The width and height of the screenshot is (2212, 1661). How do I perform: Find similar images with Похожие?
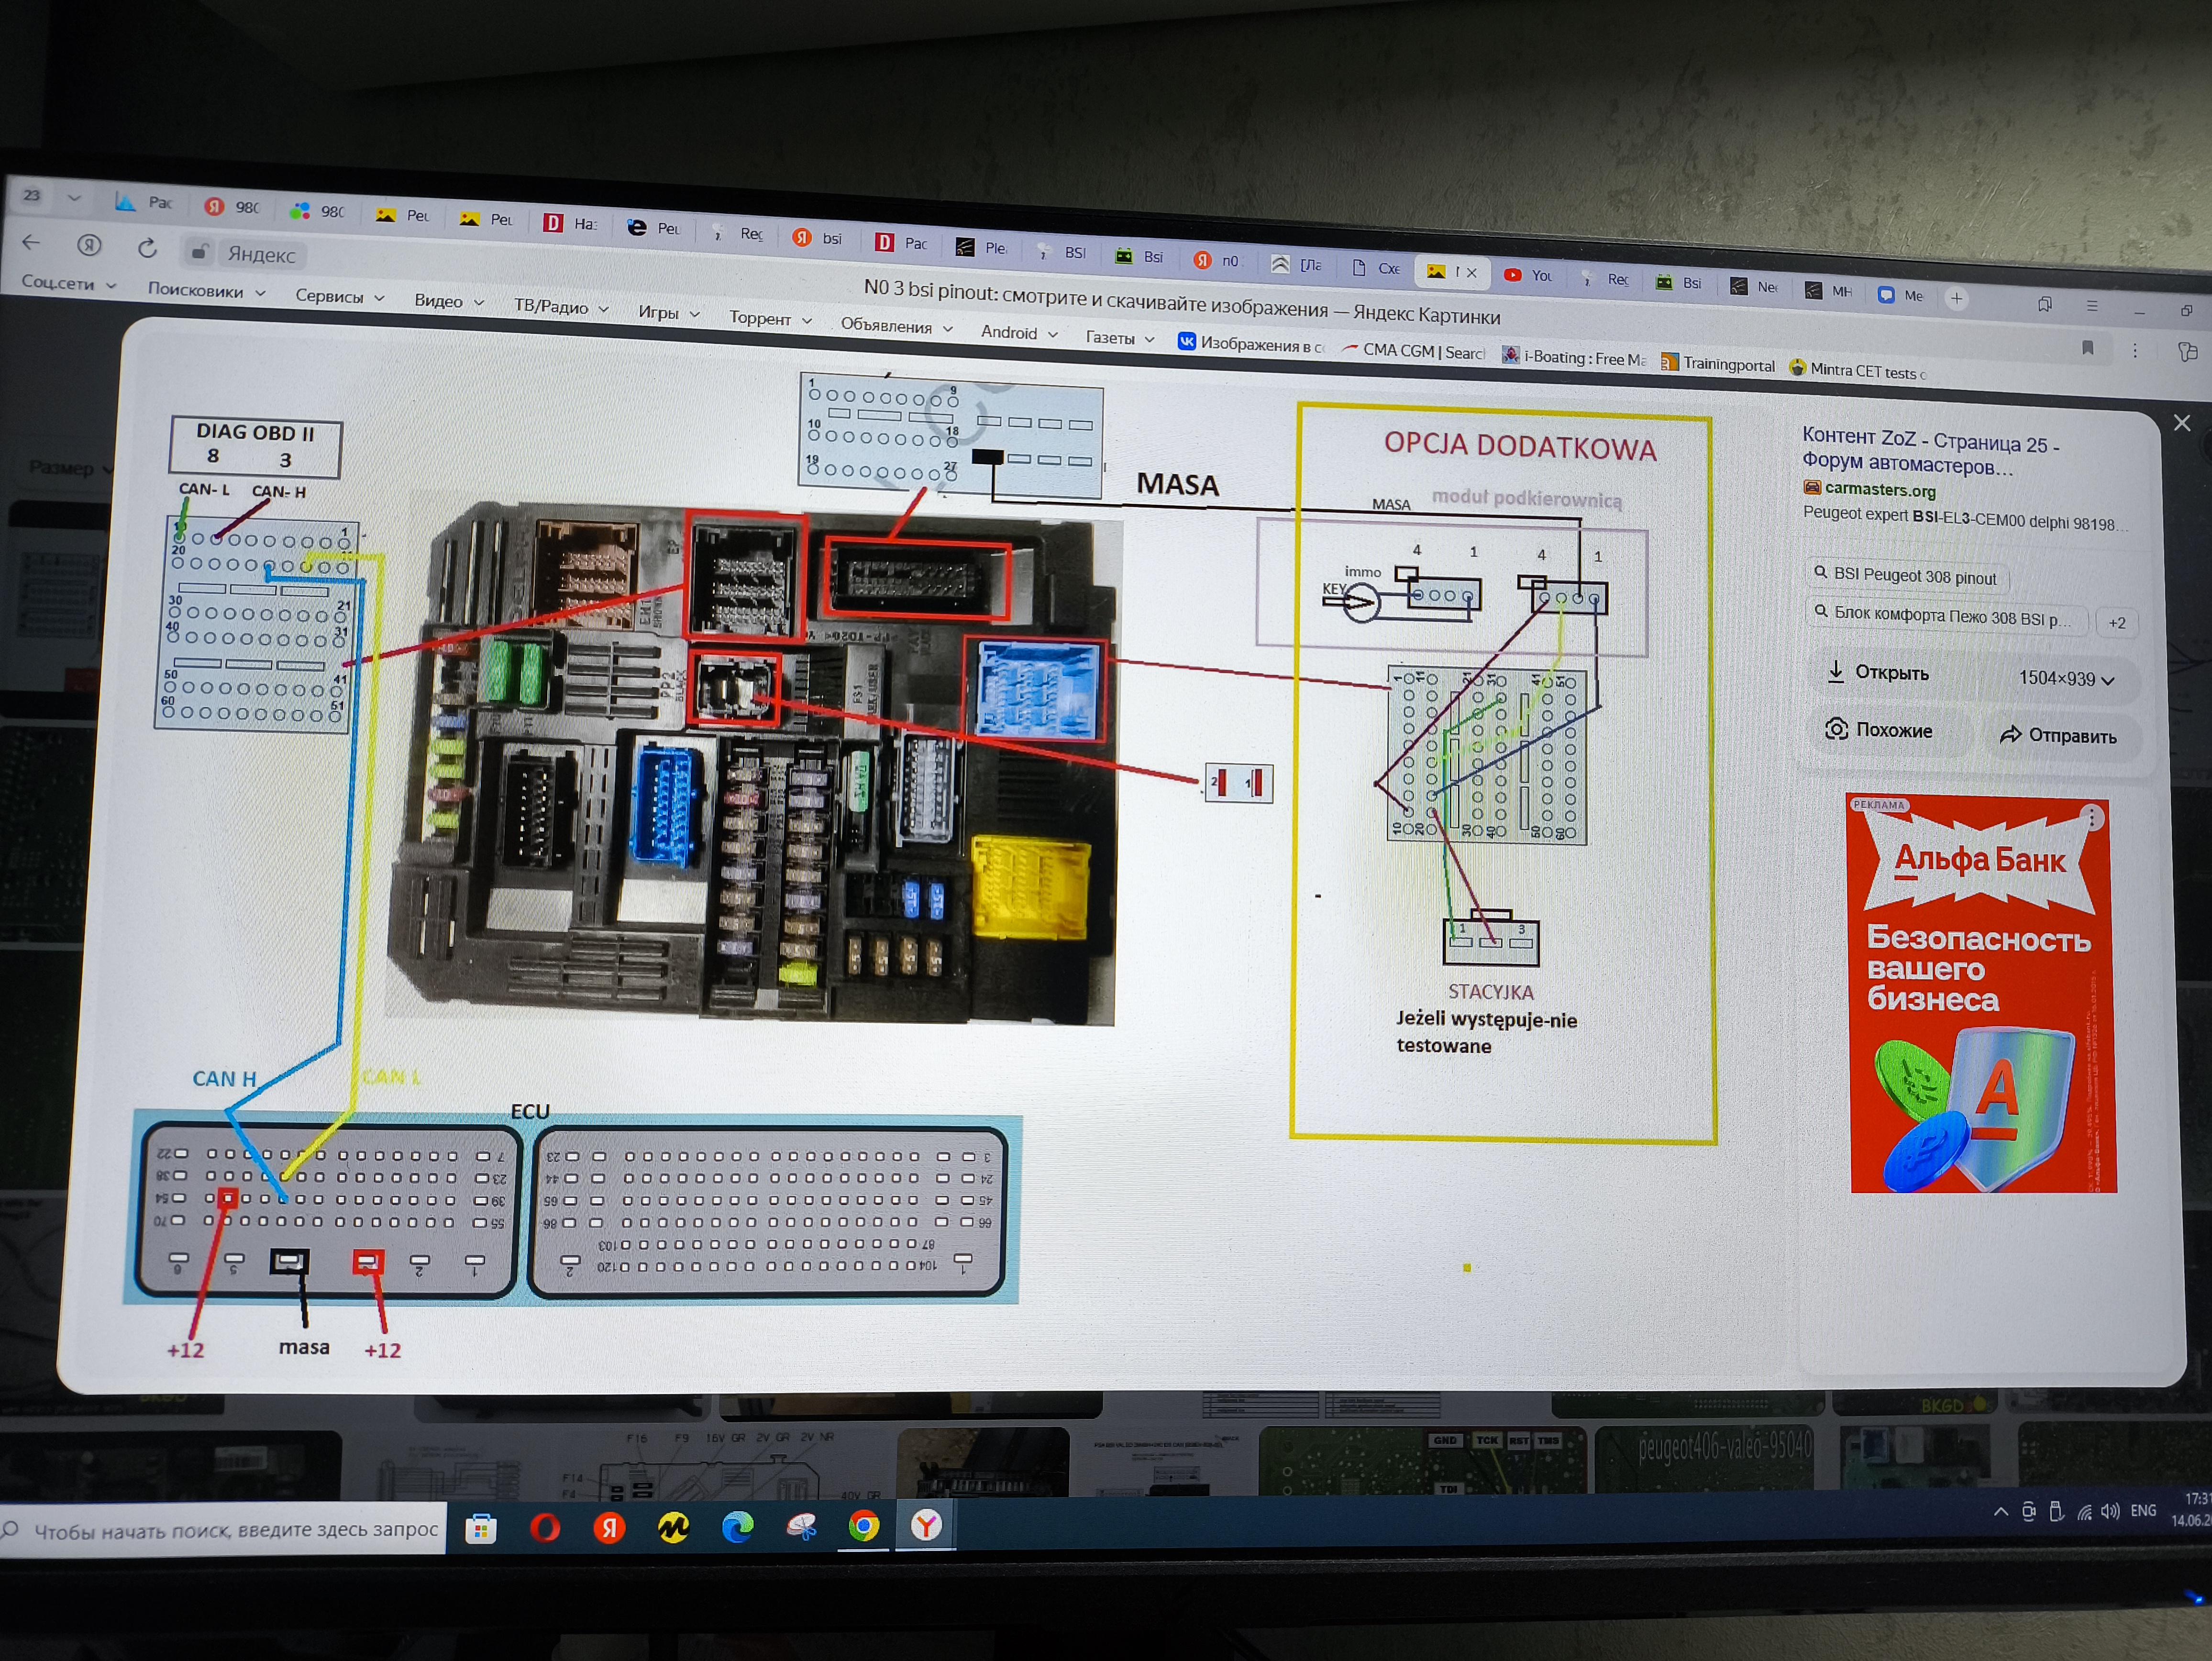pos(1879,730)
